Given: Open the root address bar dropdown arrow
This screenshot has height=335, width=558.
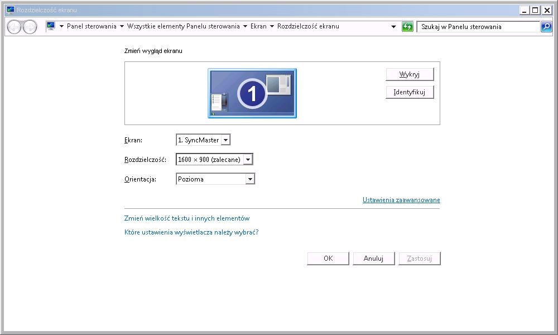Looking at the screenshot, I should (61, 26).
